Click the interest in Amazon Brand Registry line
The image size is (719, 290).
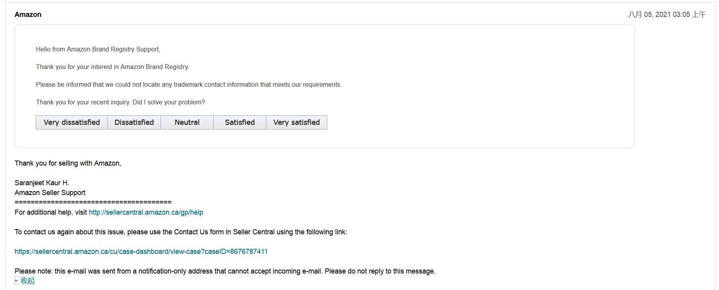click(x=112, y=67)
